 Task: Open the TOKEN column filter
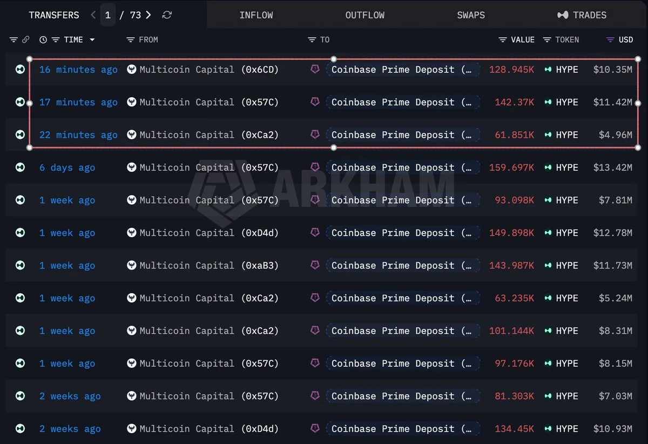pos(547,40)
